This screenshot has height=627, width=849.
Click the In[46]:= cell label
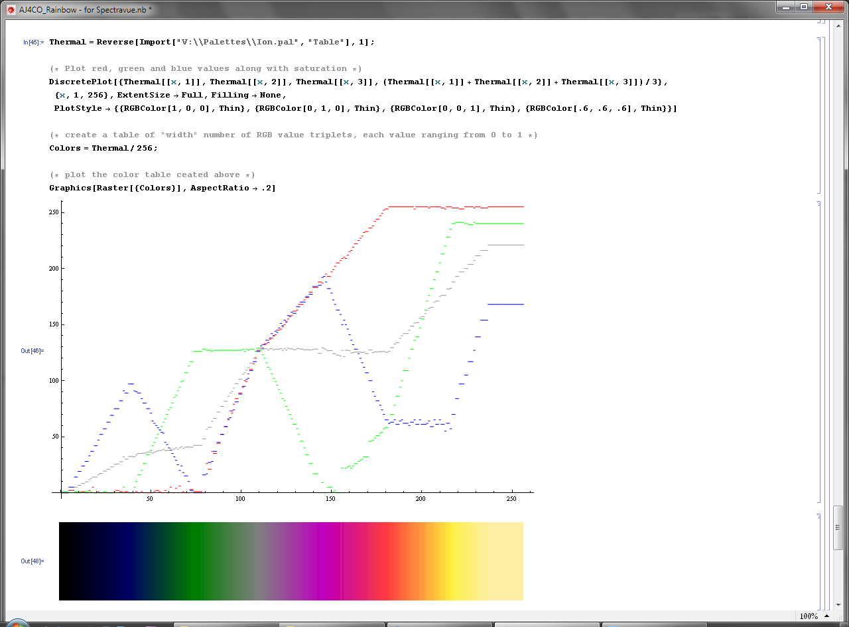coord(33,42)
